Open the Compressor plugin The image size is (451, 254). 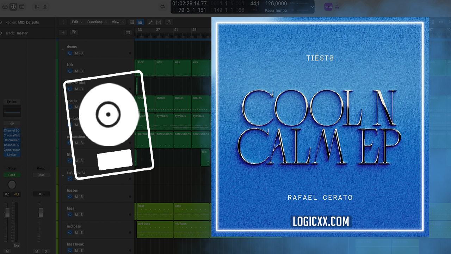pos(12,150)
